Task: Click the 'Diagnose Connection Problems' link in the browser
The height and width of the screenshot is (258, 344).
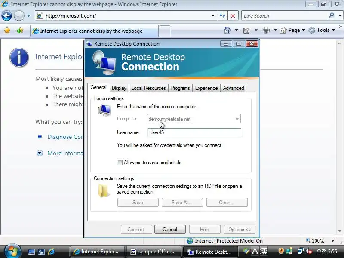Action: tap(65, 137)
